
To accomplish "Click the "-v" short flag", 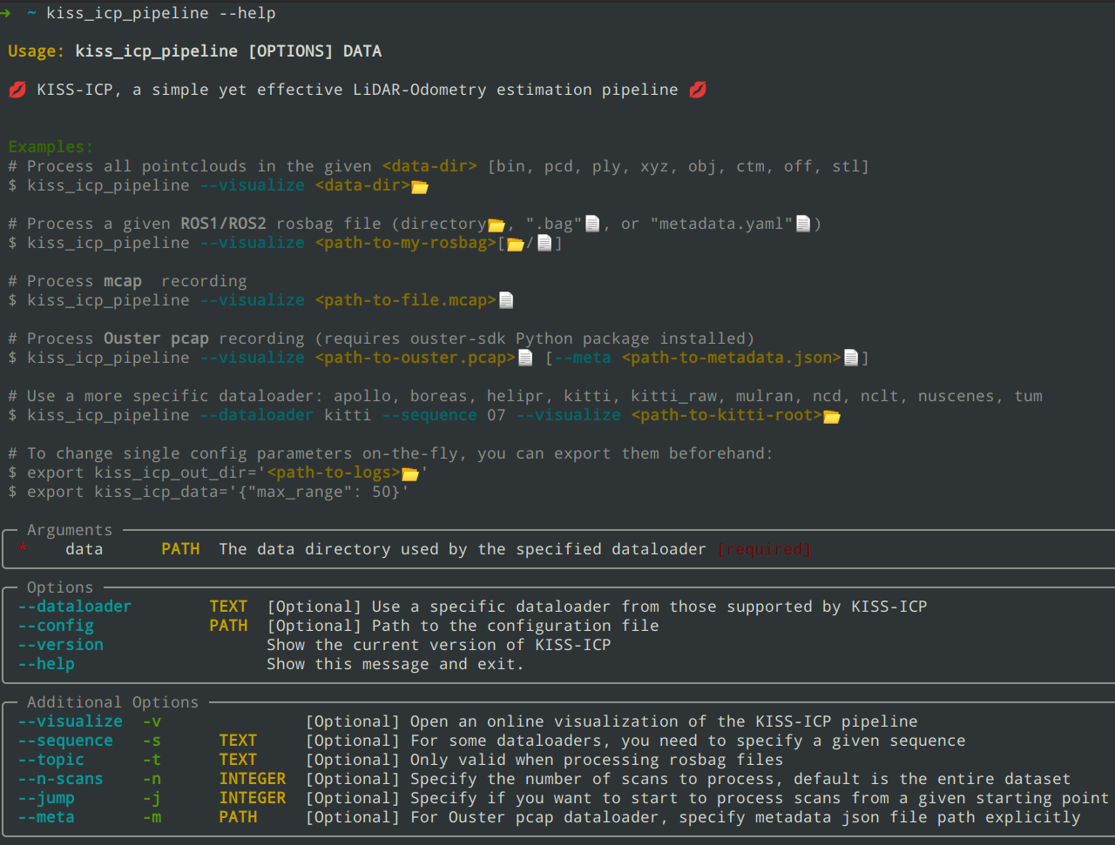I will [x=152, y=721].
